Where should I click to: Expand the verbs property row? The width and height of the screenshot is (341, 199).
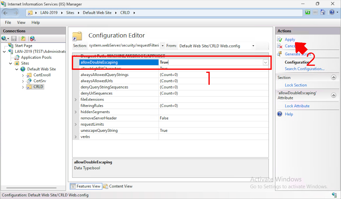(76, 137)
